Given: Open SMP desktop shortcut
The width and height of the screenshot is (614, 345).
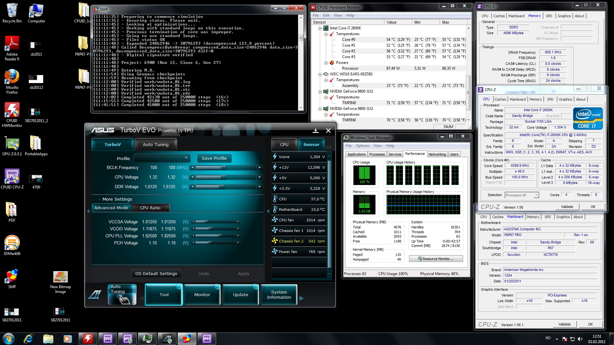Looking at the screenshot, I should [x=12, y=279].
